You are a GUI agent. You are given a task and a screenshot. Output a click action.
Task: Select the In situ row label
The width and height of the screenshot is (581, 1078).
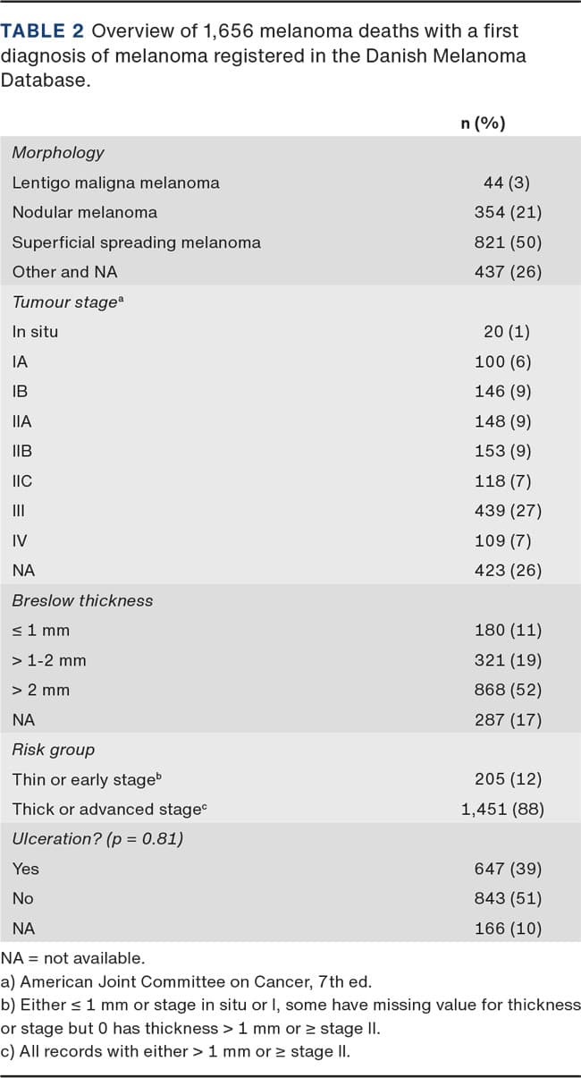[x=35, y=332]
